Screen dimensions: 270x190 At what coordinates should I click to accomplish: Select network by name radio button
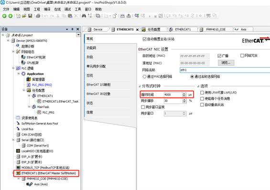pos(192,77)
